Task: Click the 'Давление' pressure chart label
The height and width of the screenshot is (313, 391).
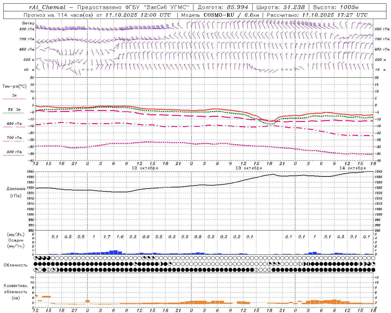Action: (16, 189)
